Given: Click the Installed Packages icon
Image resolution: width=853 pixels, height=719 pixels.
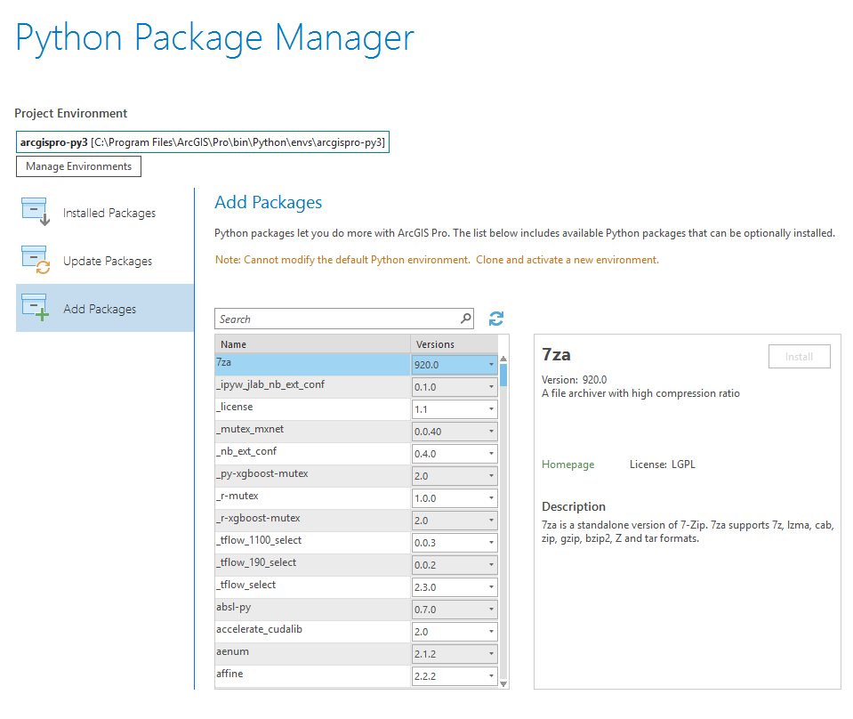Looking at the screenshot, I should click(x=36, y=212).
